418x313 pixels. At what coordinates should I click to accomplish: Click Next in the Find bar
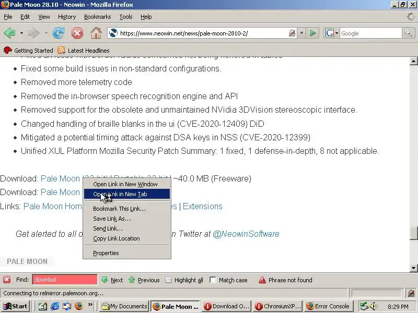point(112,280)
